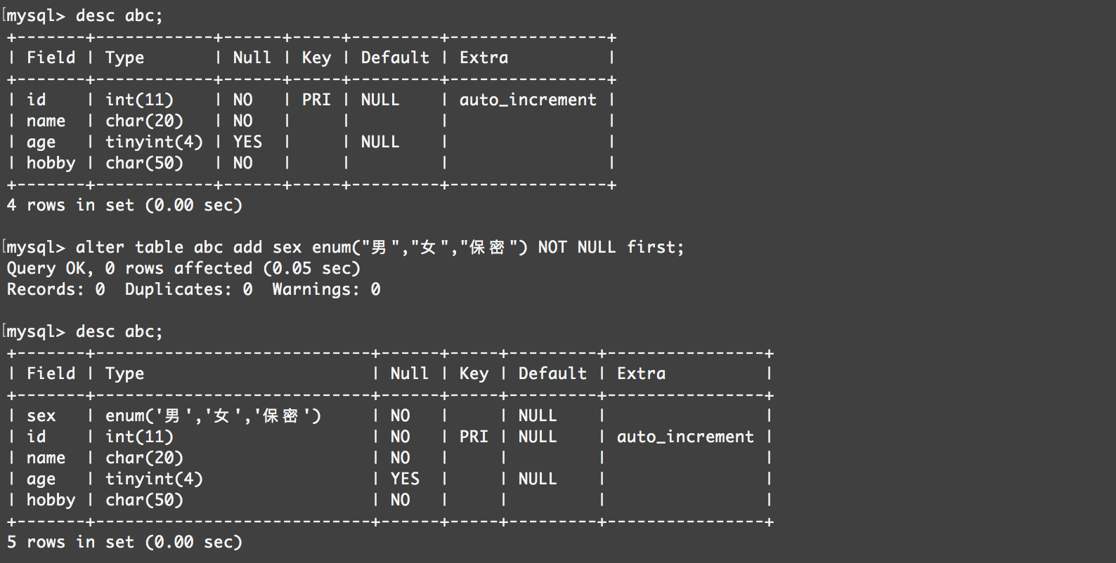The width and height of the screenshot is (1116, 563).
Task: Click "char(50)" in the second table
Action: (x=144, y=500)
